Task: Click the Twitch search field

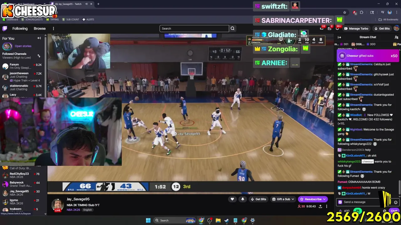Action: coord(194,28)
